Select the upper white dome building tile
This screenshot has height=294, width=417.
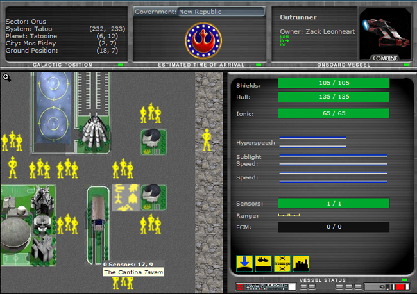coord(154,142)
